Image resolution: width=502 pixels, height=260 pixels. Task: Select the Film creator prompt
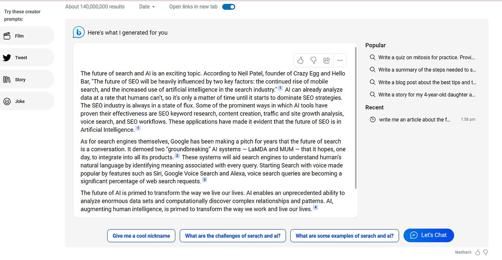tap(27, 36)
